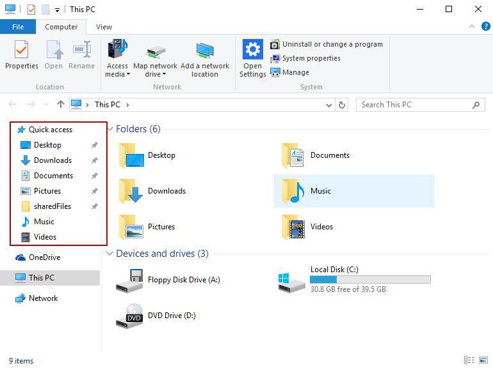Click the search magnifier icon
The image size is (493, 368).
tap(476, 105)
